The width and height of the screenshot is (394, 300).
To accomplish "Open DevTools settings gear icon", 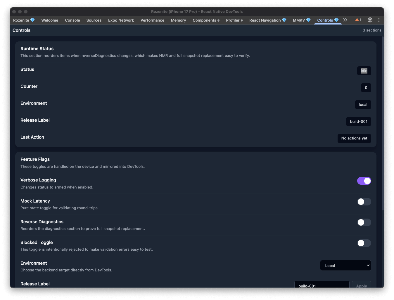I will tap(370, 20).
